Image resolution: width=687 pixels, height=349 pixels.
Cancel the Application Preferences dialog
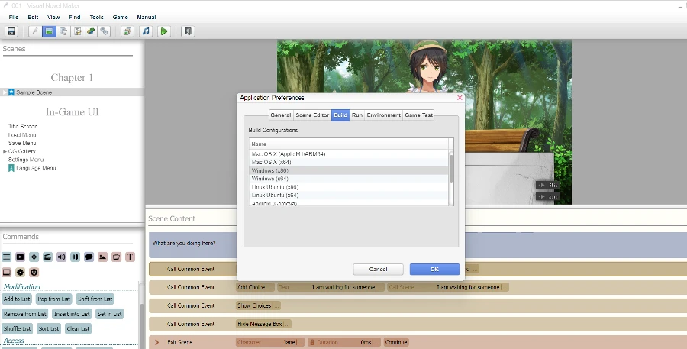(378, 270)
